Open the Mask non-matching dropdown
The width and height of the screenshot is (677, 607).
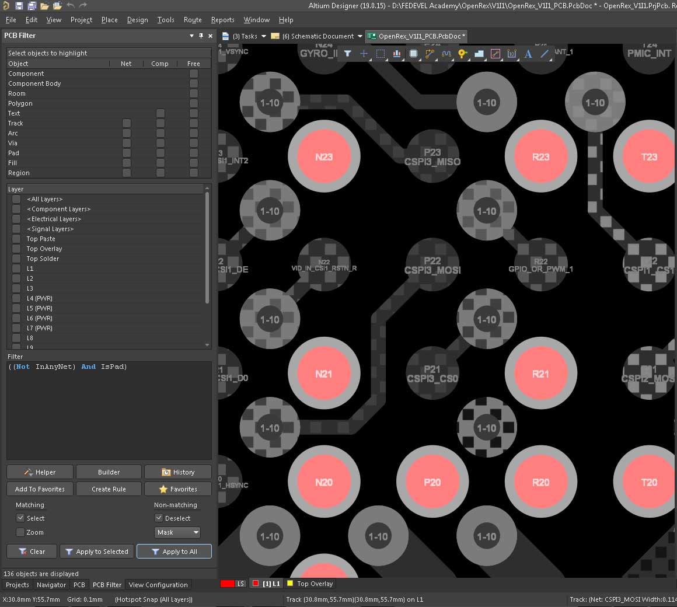[x=177, y=532]
